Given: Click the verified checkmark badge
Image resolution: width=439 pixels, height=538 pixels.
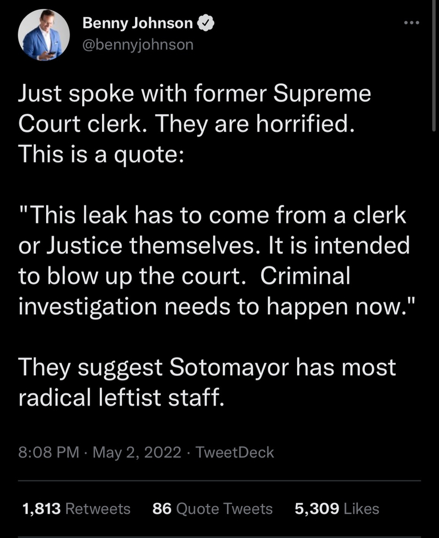Looking at the screenshot, I should [x=205, y=23].
